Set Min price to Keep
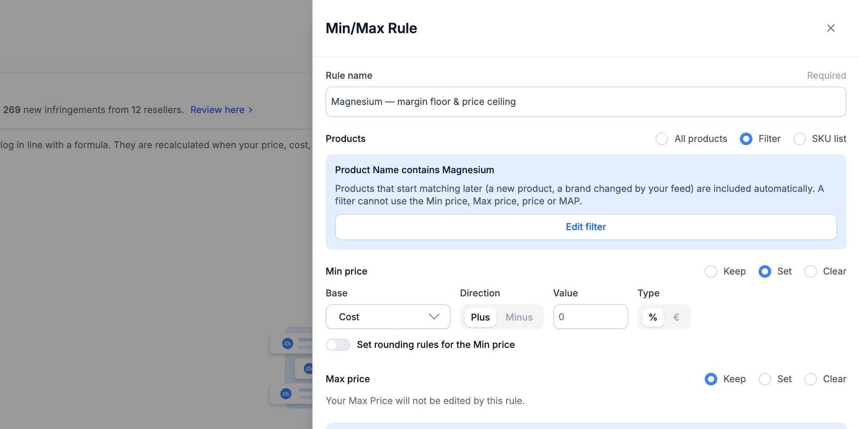Image resolution: width=859 pixels, height=429 pixels. [711, 271]
